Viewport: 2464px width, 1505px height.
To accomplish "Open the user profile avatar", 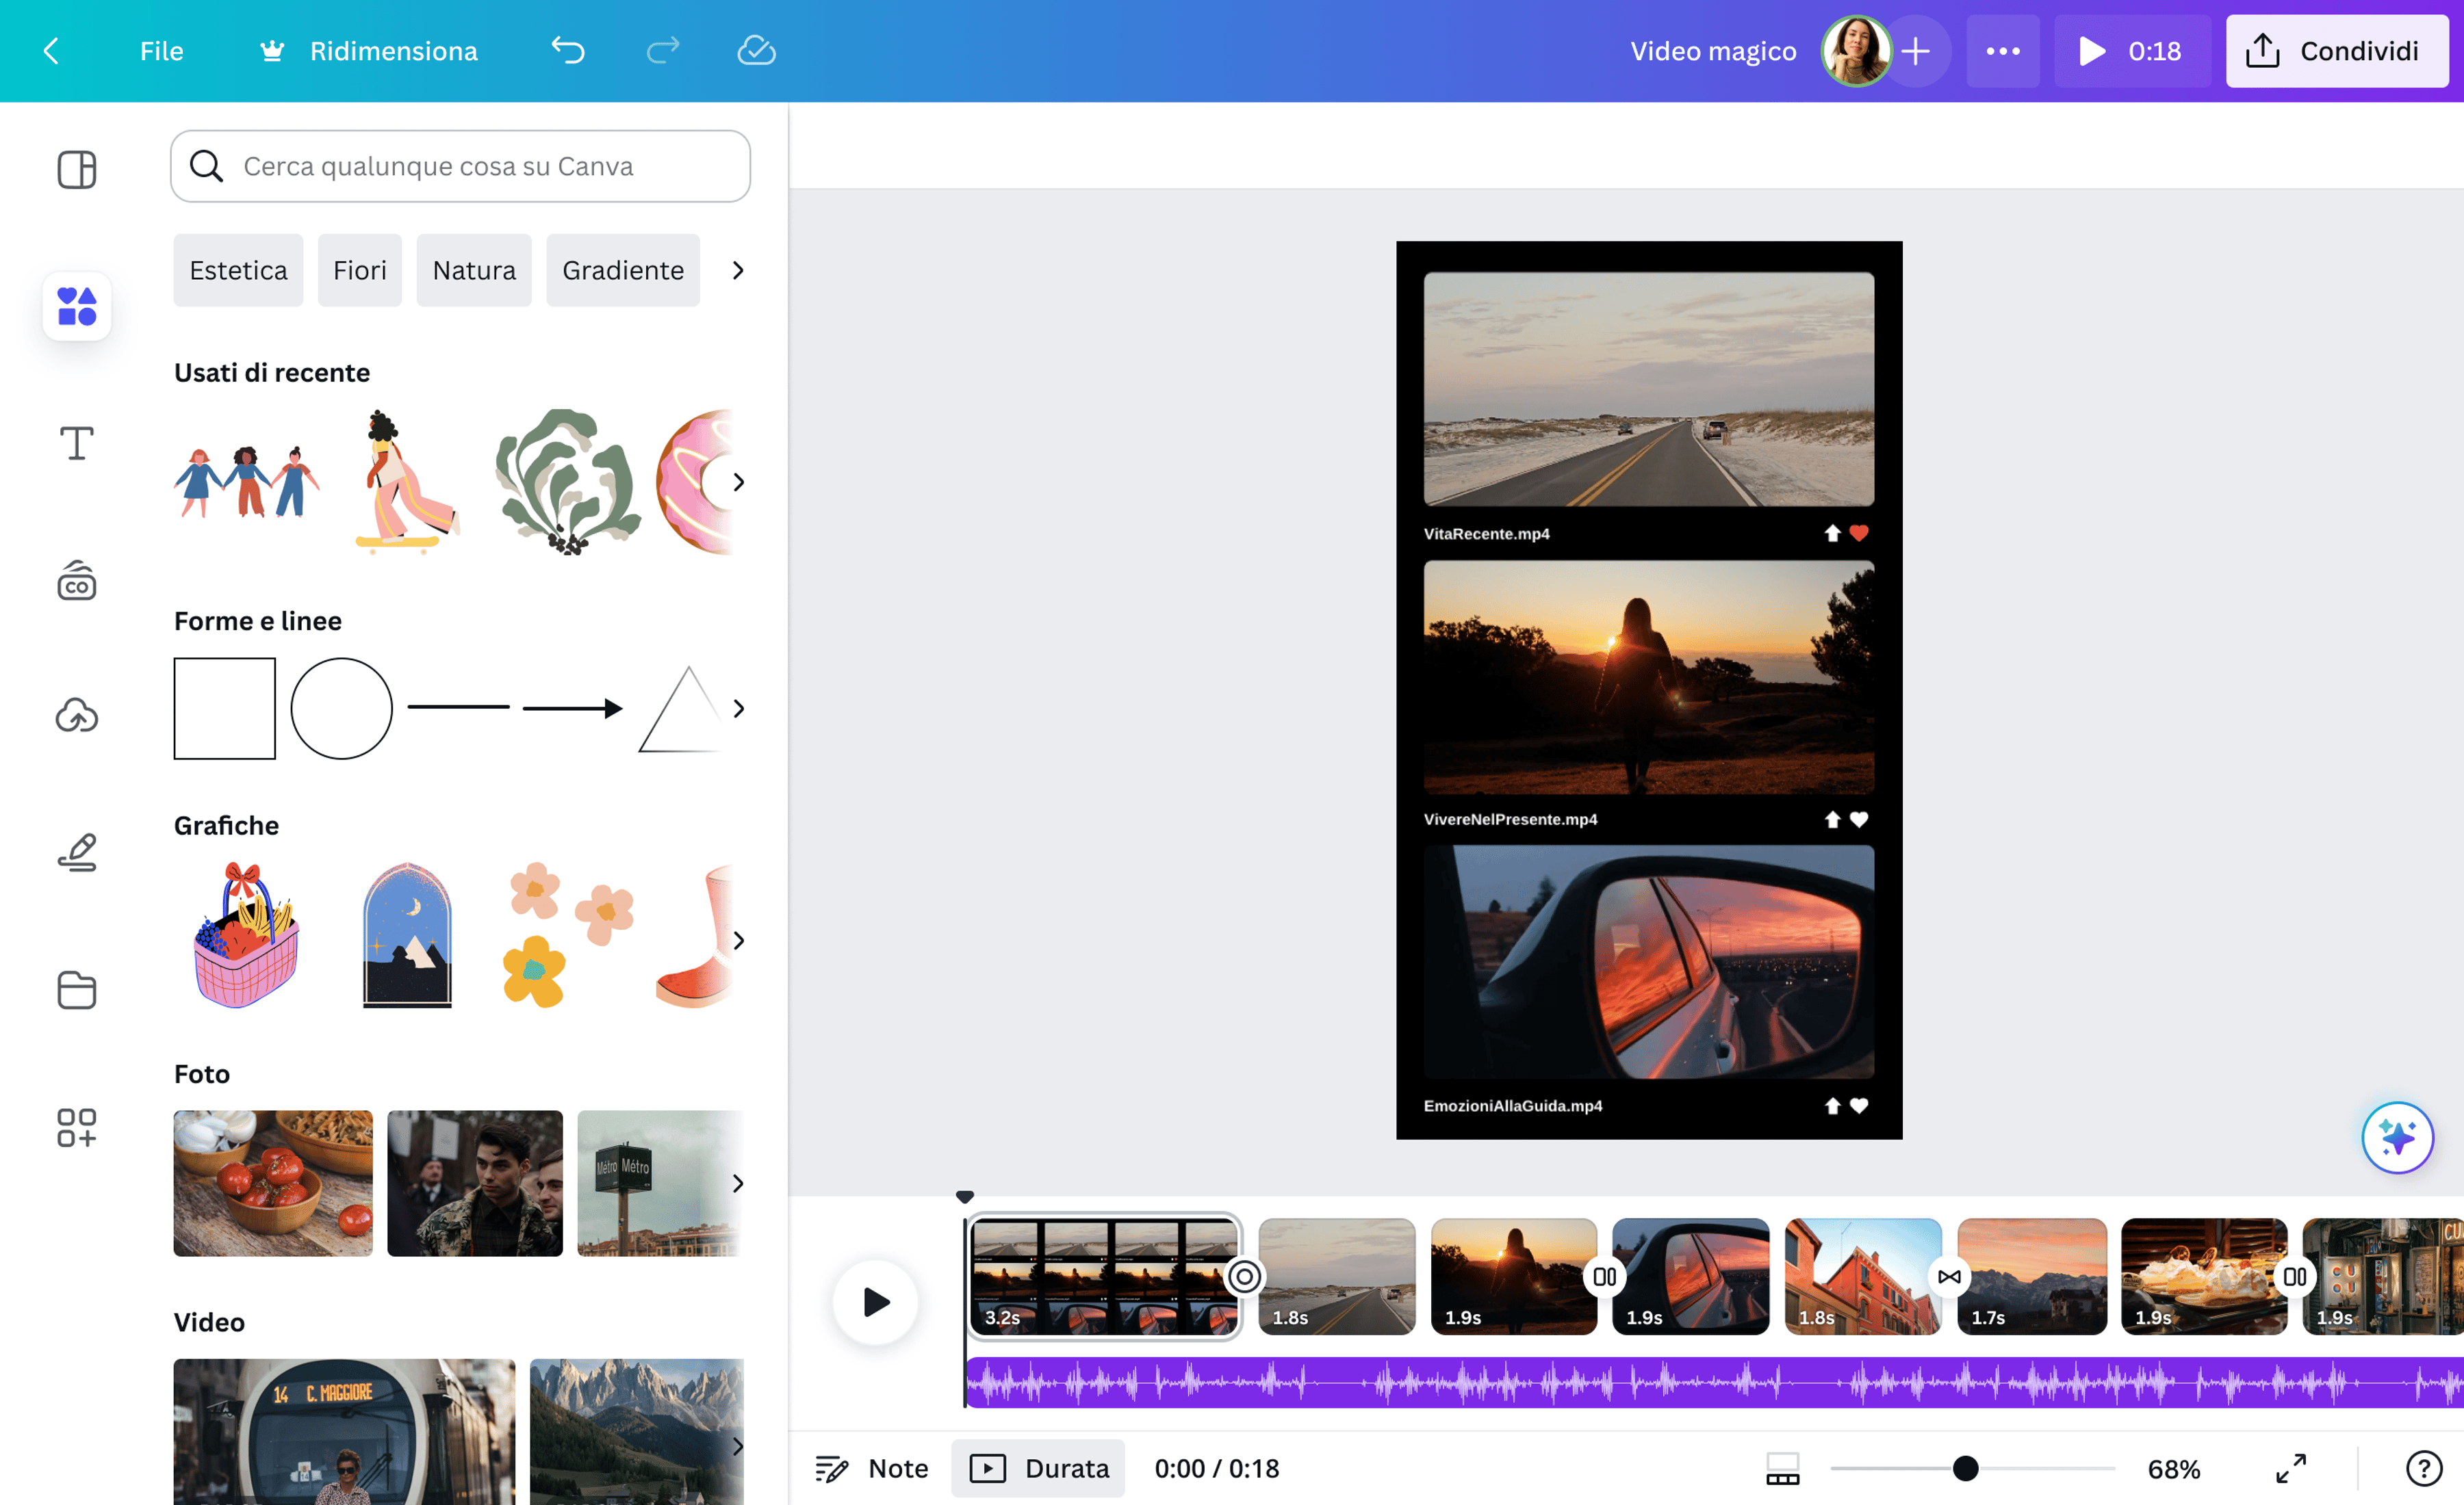I will coord(1856,51).
